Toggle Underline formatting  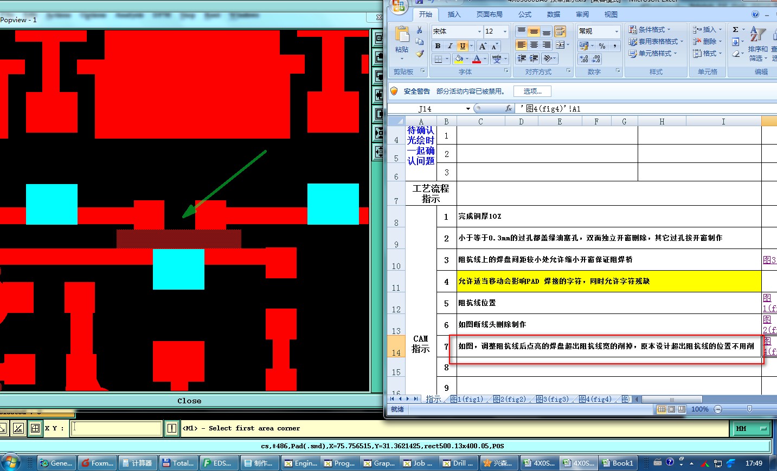(462, 46)
